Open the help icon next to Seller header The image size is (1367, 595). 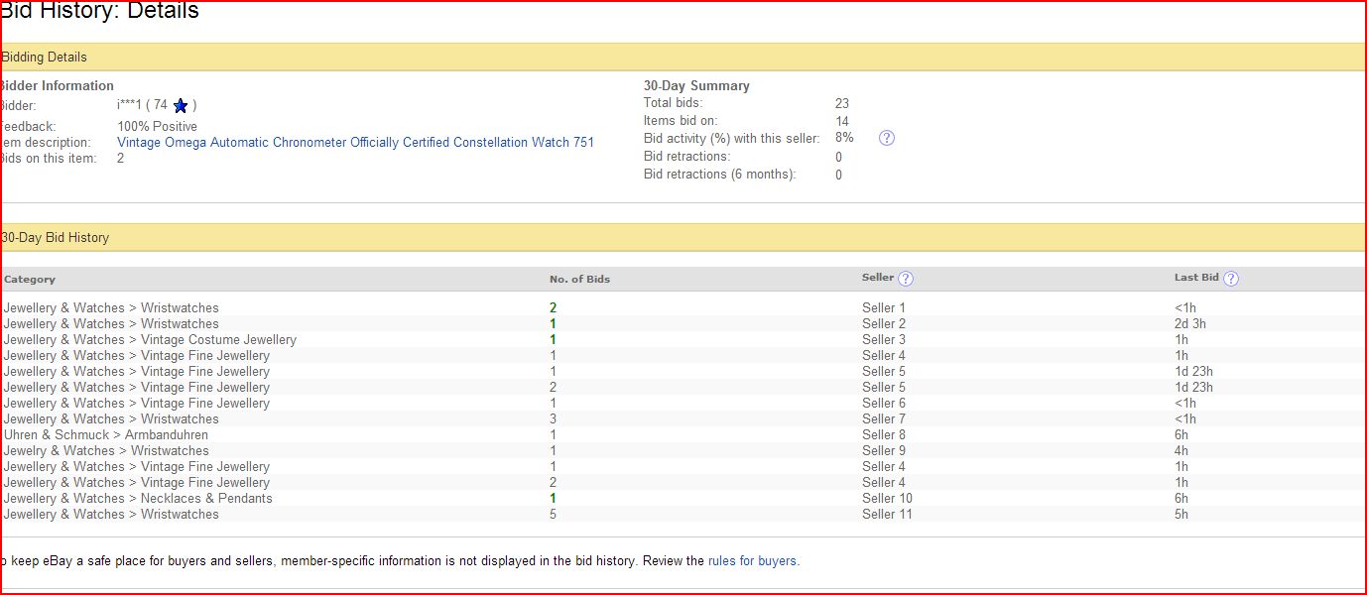pos(906,279)
